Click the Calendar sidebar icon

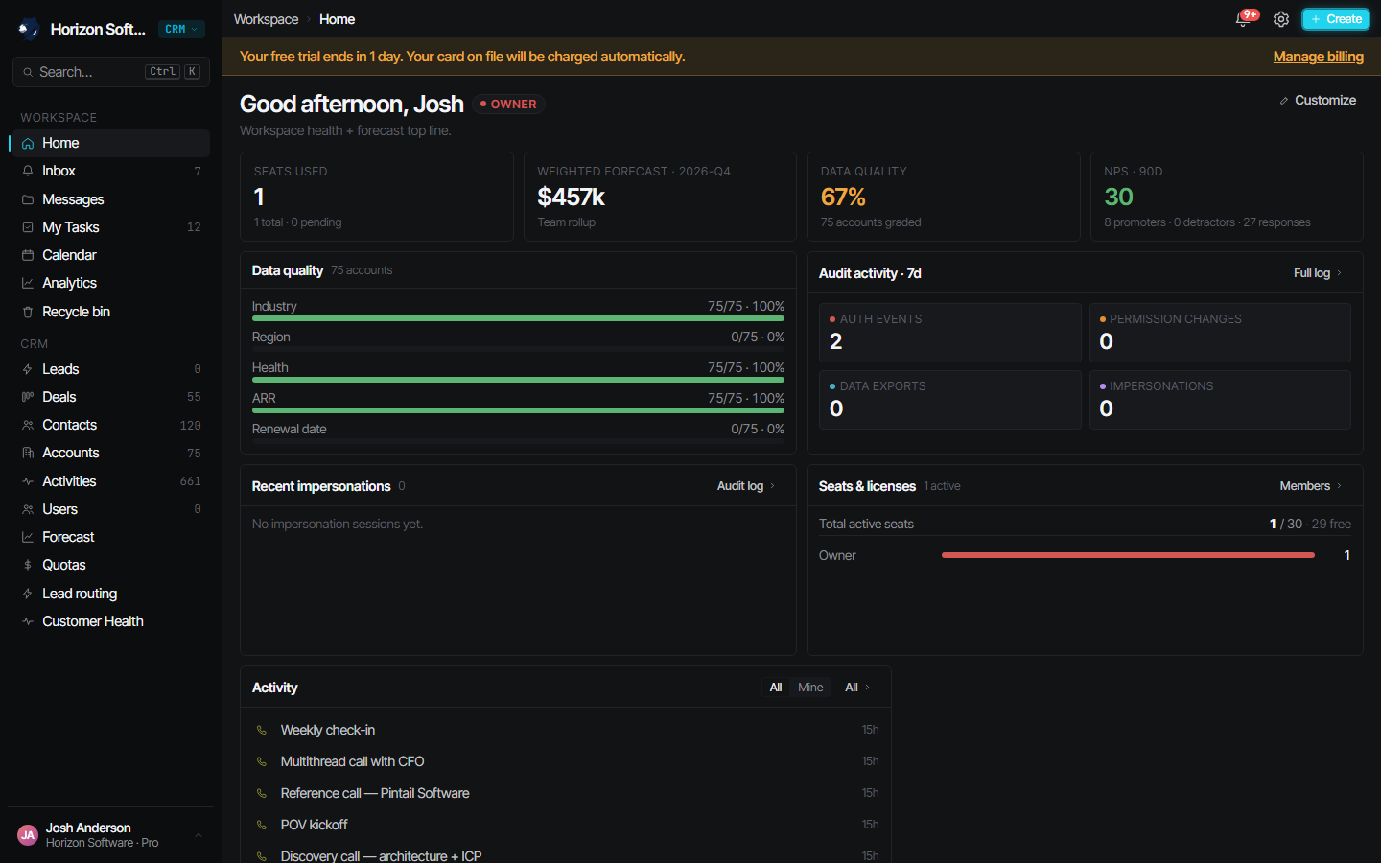(28, 255)
